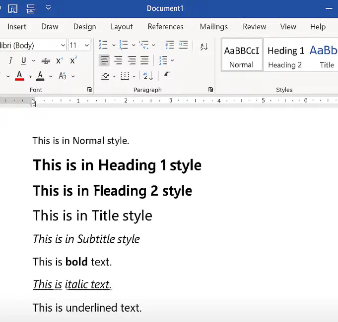Toggle Subscript formatting
The width and height of the screenshot is (338, 322).
[x=59, y=61]
